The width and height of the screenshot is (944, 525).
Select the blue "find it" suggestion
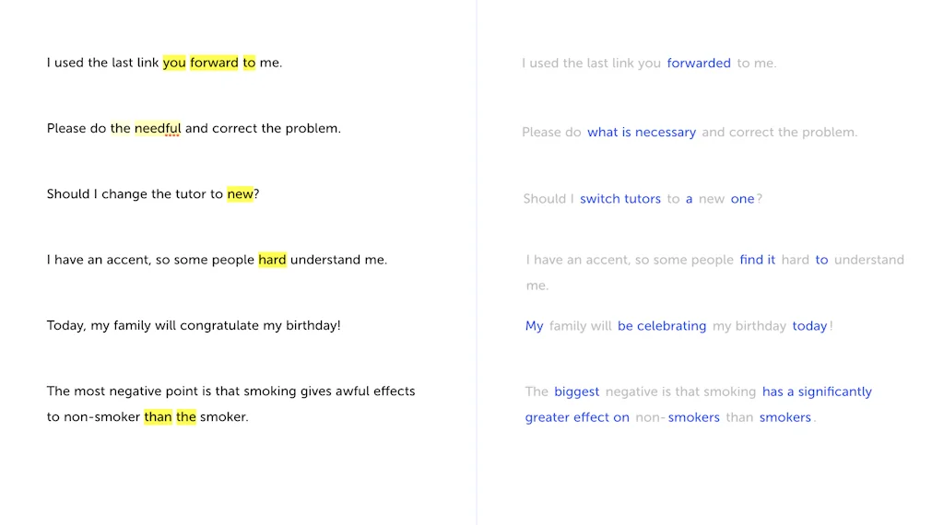pos(758,260)
